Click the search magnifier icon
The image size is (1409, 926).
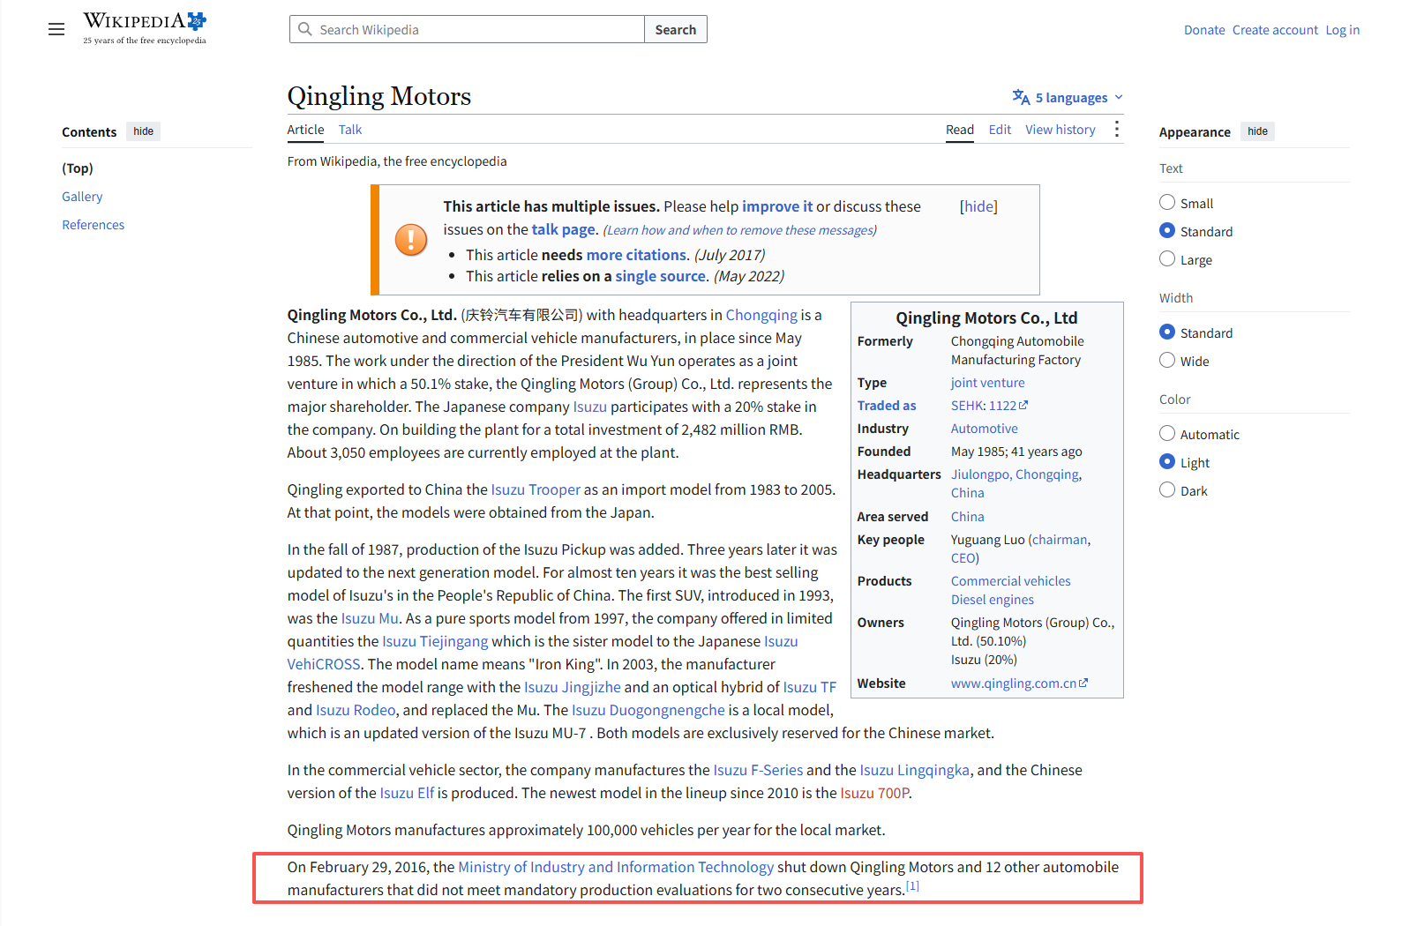(305, 29)
